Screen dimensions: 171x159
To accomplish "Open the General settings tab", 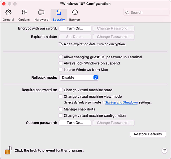I will 9,15.
